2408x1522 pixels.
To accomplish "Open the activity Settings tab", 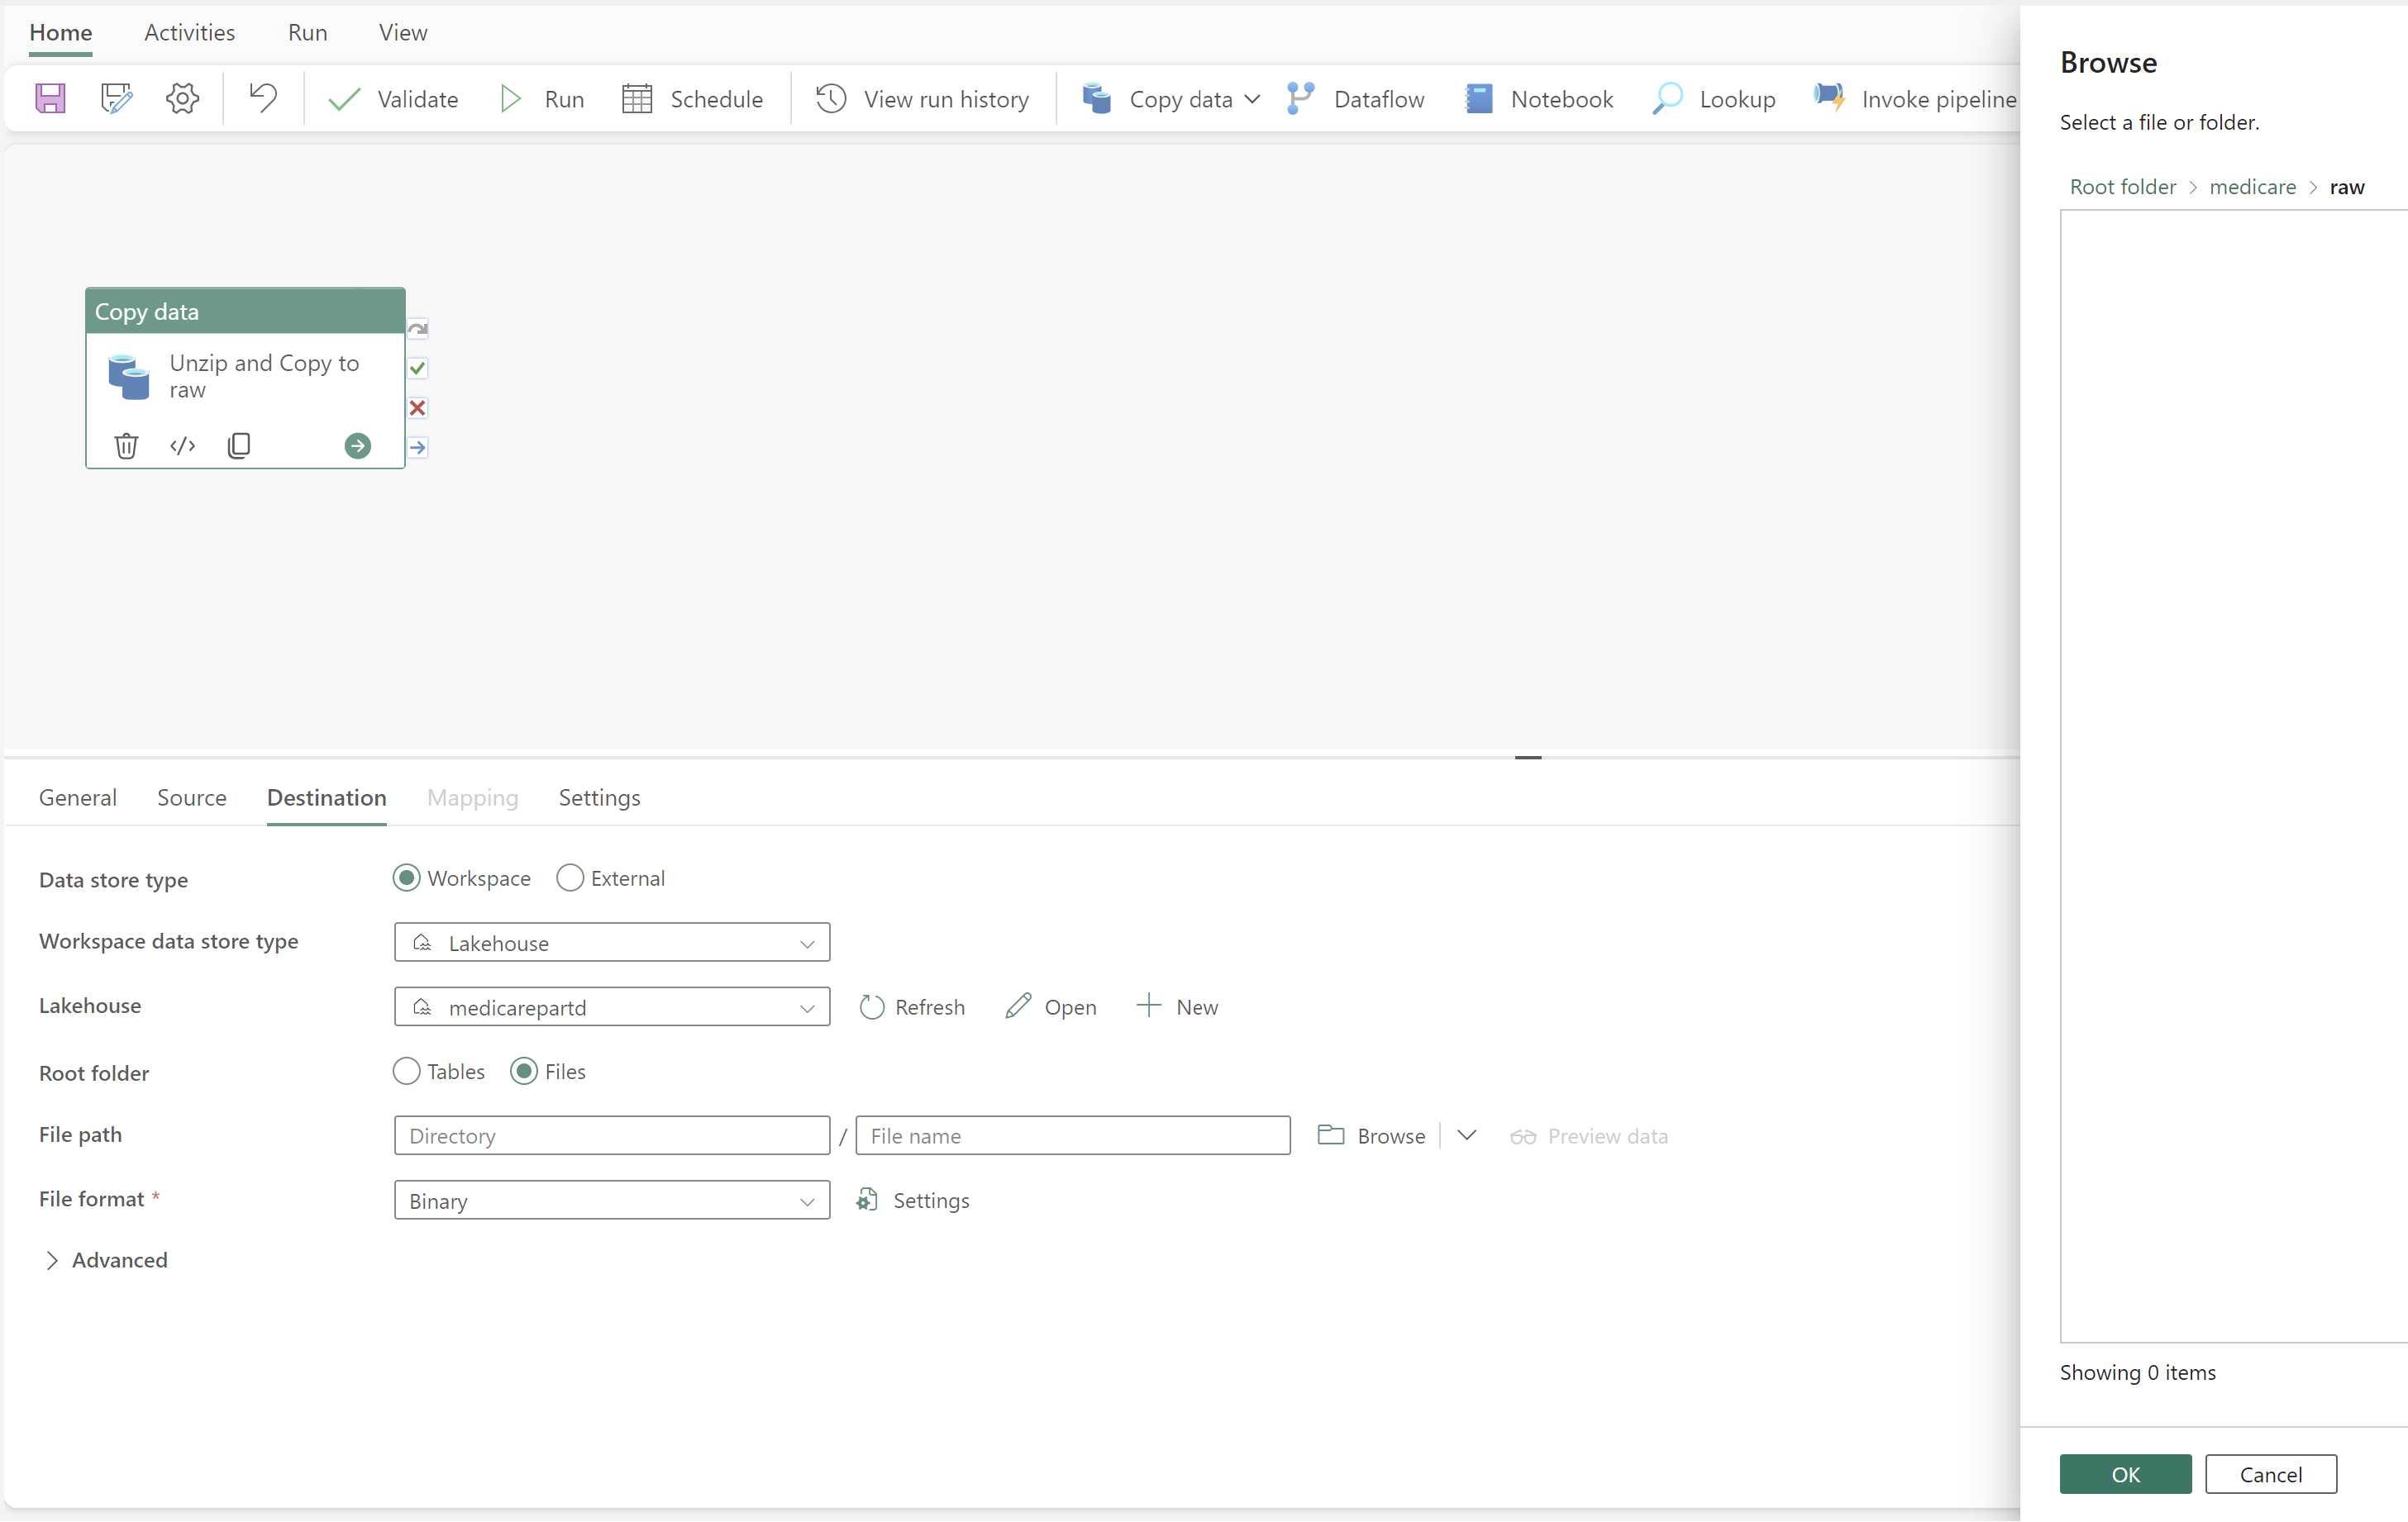I will click(x=599, y=797).
